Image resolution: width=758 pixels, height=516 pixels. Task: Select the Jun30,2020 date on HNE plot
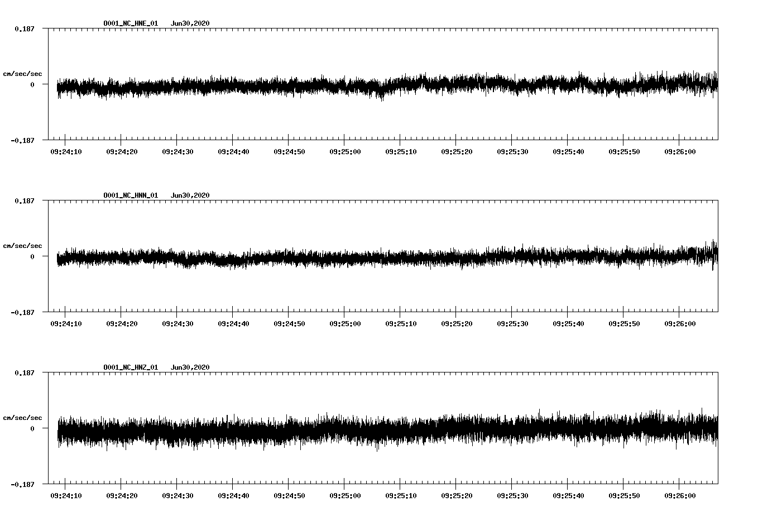190,23
